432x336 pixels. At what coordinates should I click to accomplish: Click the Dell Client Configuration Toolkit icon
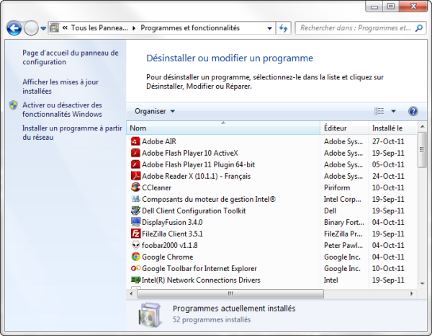[135, 211]
